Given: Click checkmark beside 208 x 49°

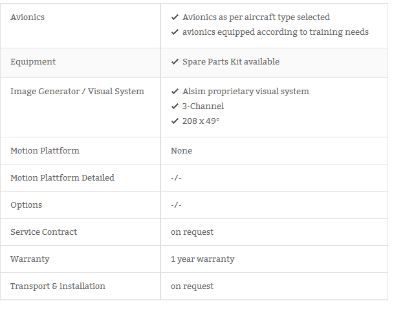Looking at the screenshot, I should click(175, 121).
